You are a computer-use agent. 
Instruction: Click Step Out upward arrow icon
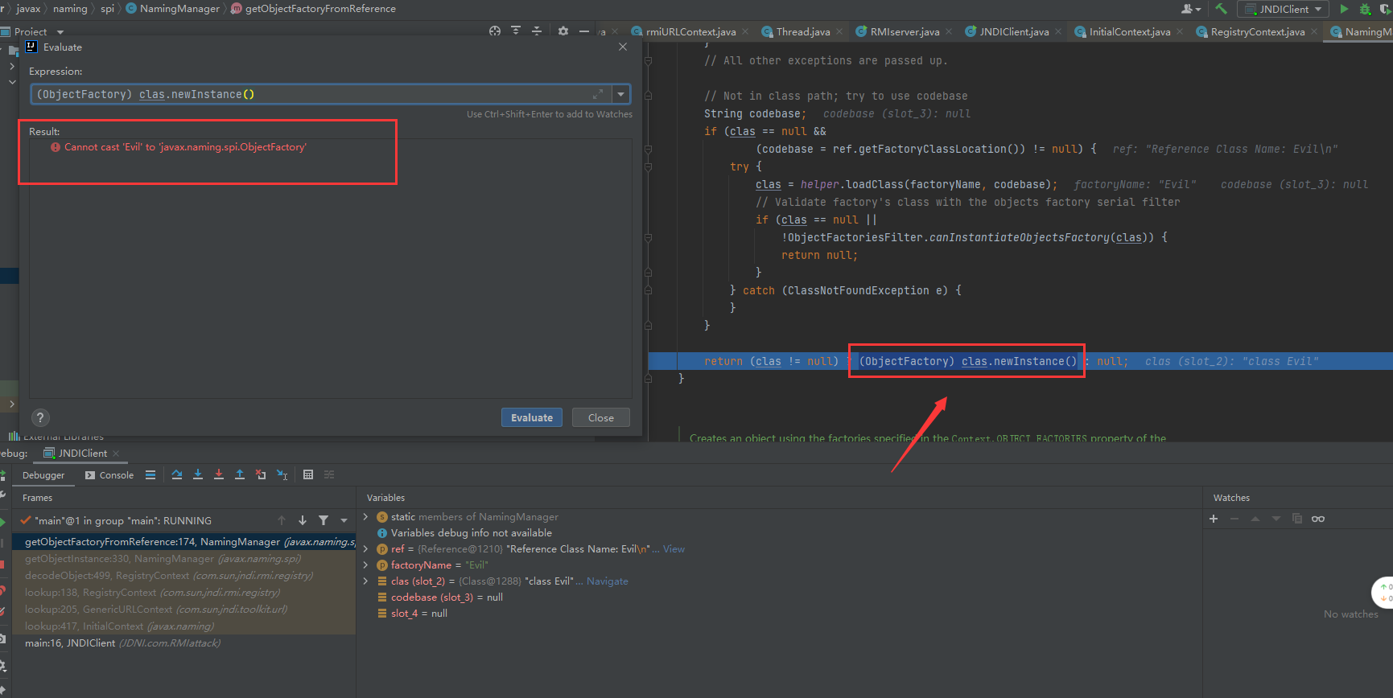point(240,475)
